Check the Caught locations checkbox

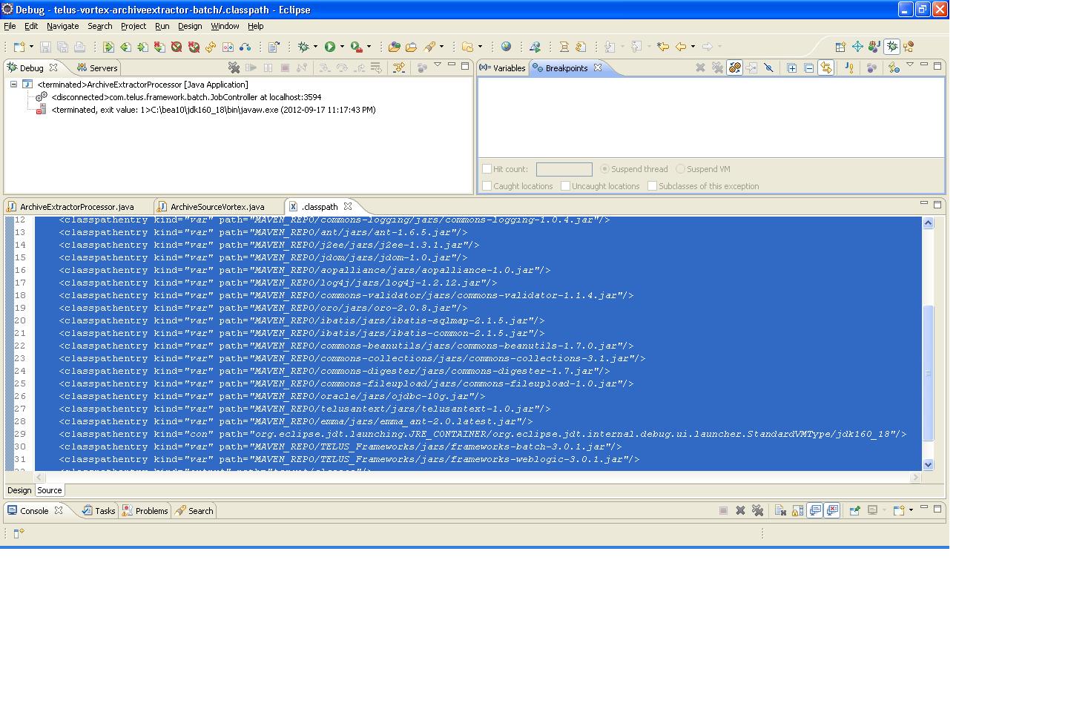(487, 186)
